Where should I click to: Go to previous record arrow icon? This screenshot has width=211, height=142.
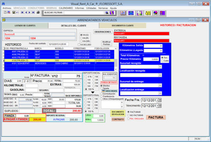coord(26,13)
